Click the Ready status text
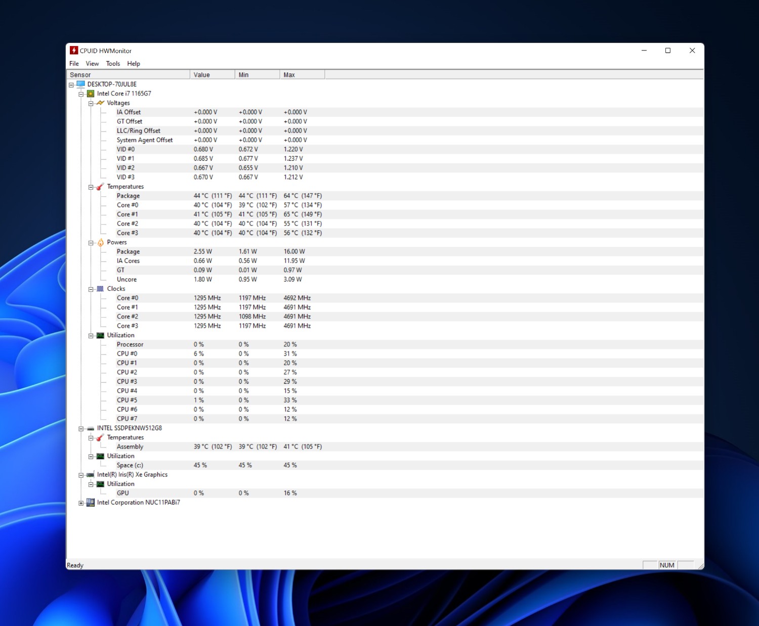Viewport: 759px width, 626px height. (x=75, y=565)
